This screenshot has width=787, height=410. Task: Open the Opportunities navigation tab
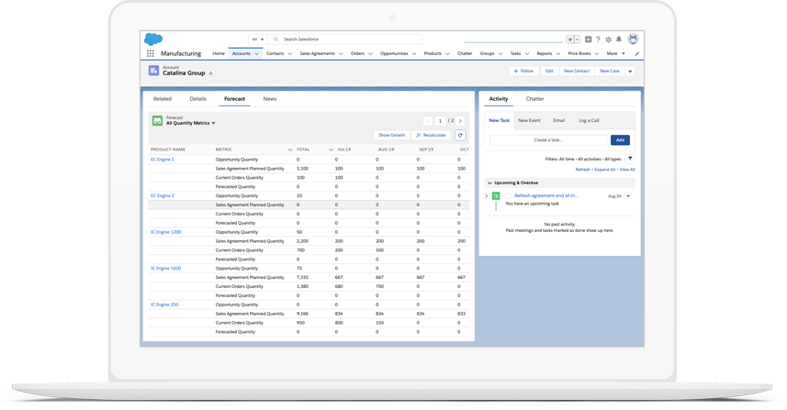coord(394,53)
